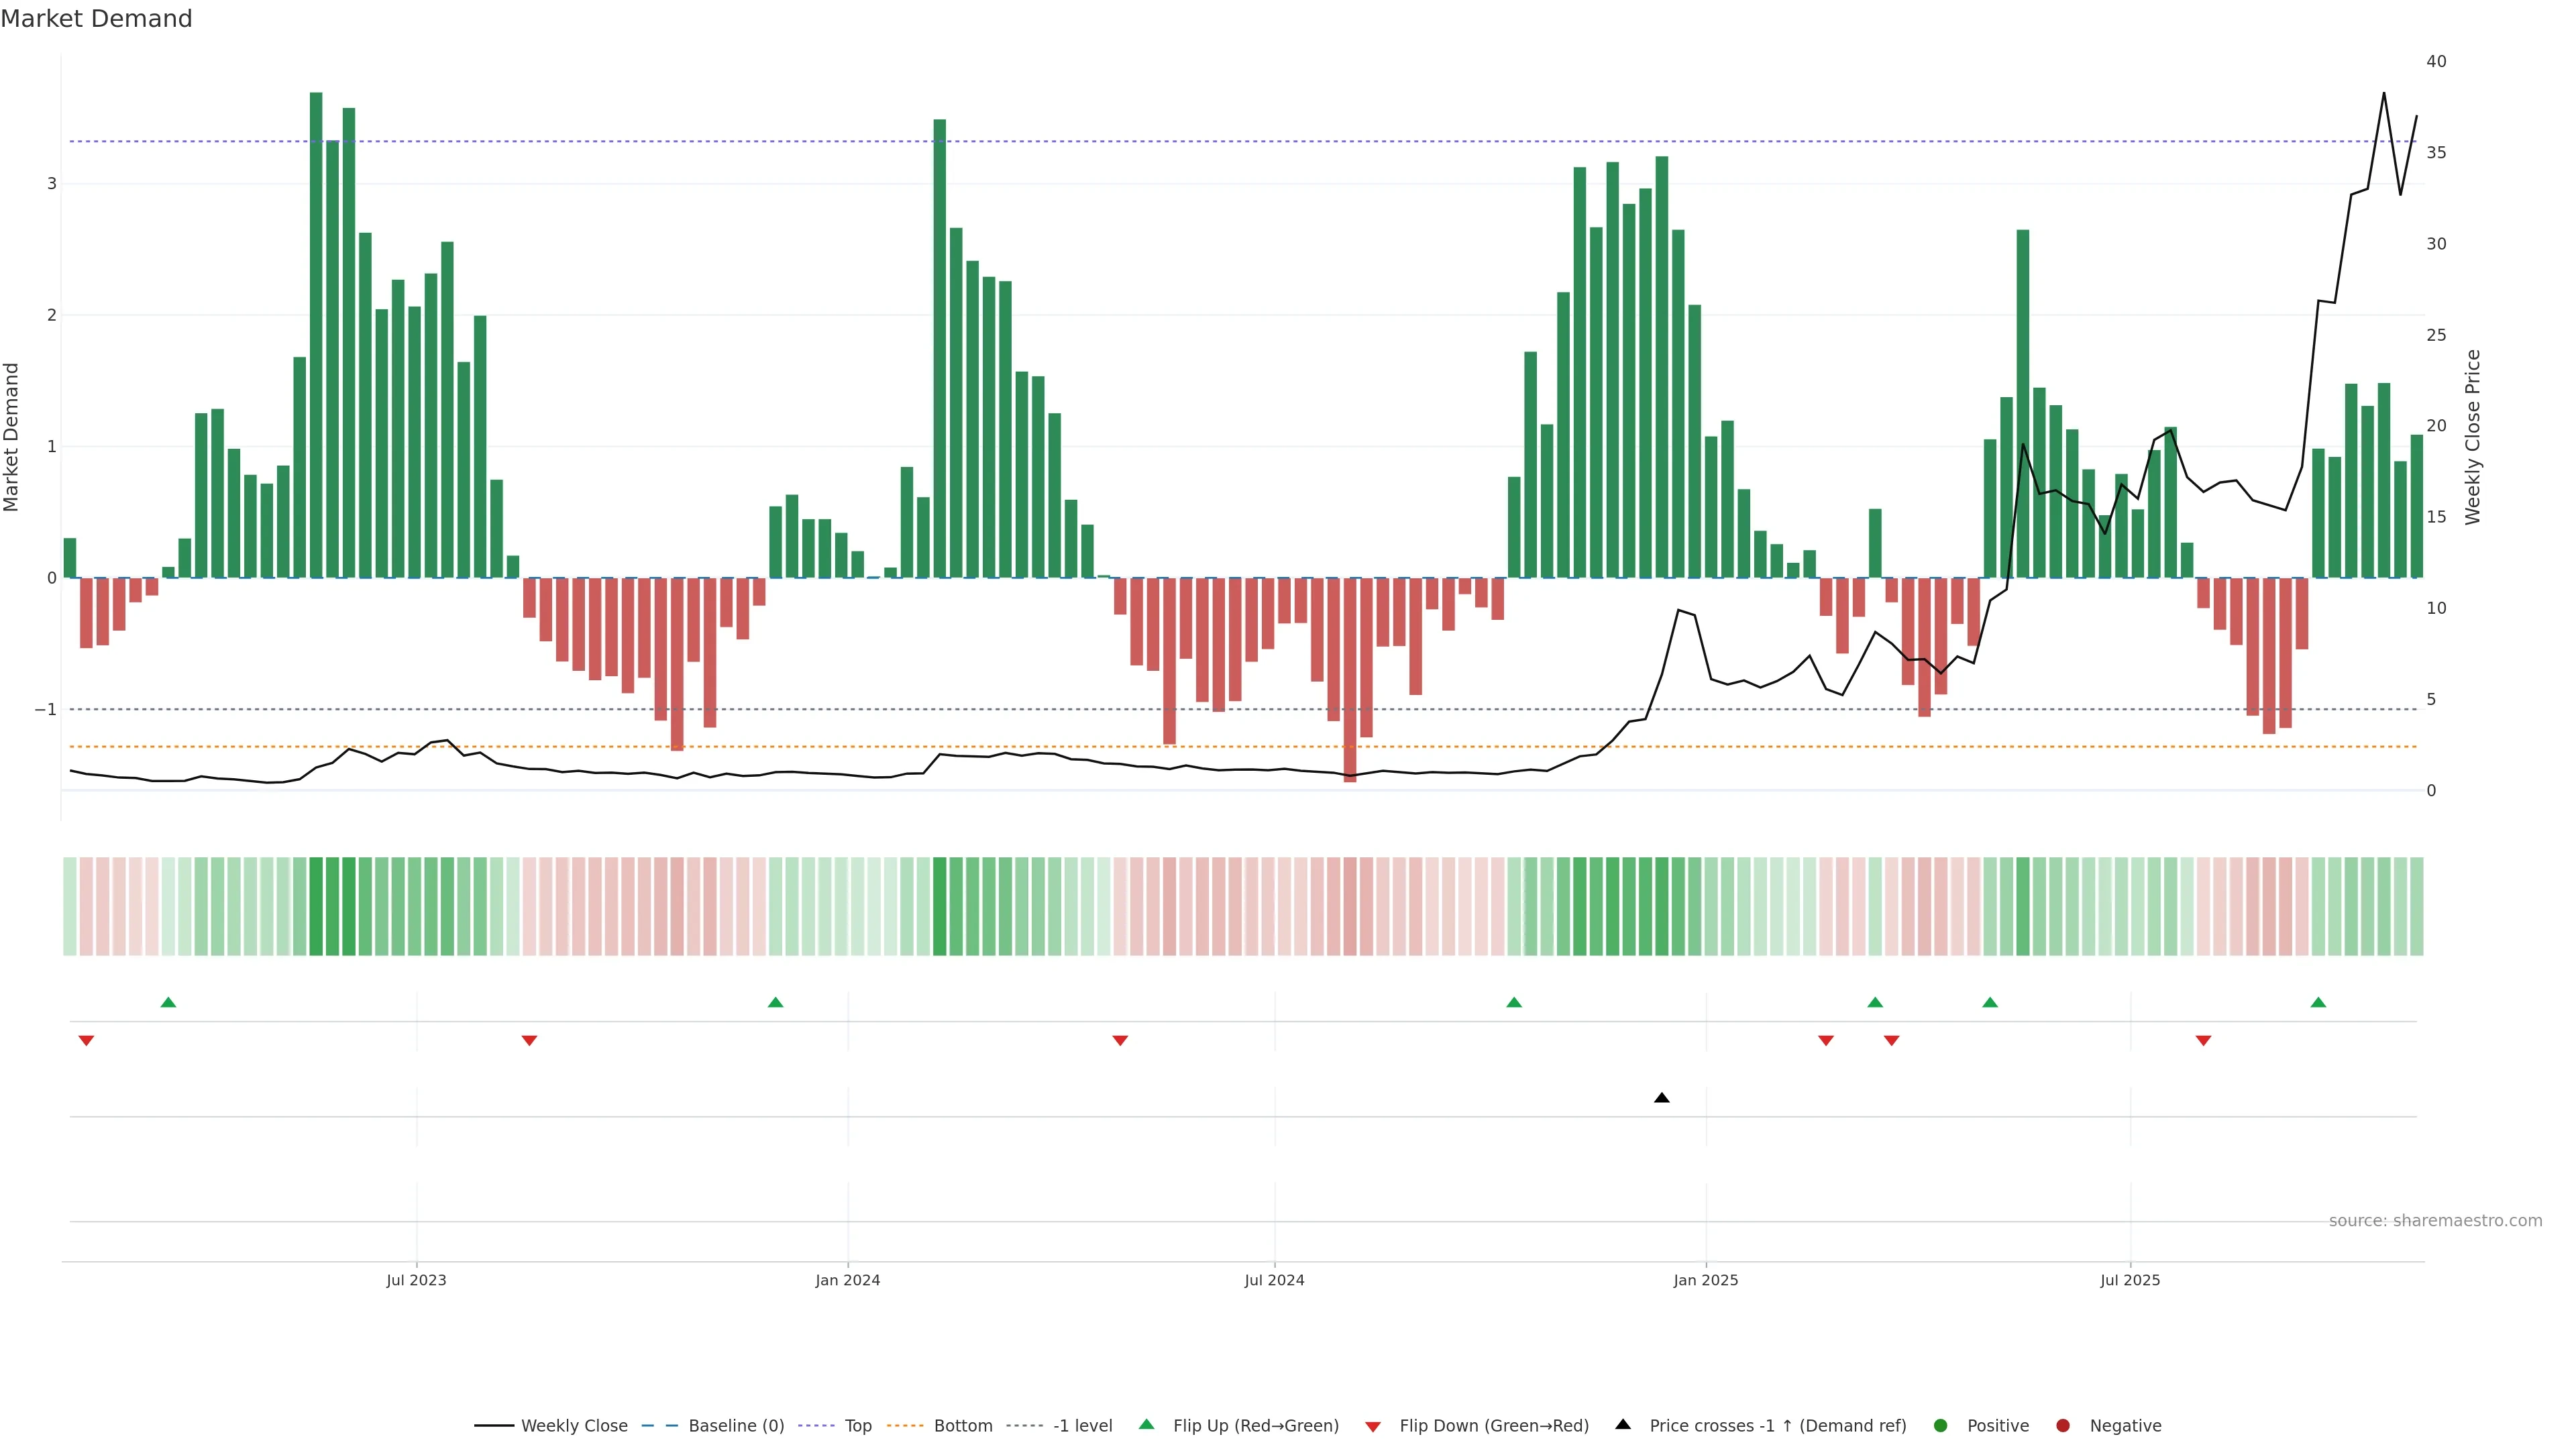Click the green Positive legend dot
The height and width of the screenshot is (1449, 2576).
pyautogui.click(x=1941, y=1426)
